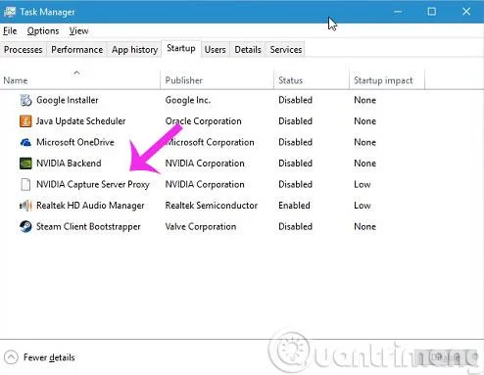Click None impact for Google Installer
The image size is (484, 375).
[364, 100]
